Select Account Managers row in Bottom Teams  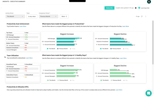(x=22, y=50)
